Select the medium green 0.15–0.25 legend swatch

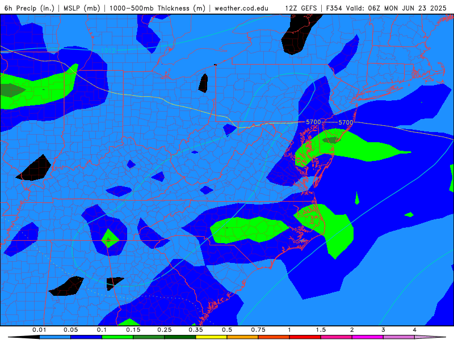click(x=149, y=337)
